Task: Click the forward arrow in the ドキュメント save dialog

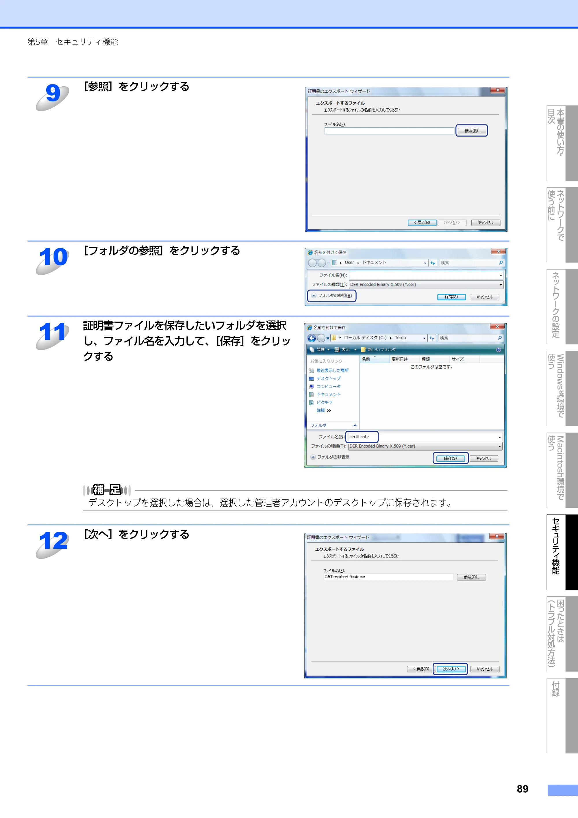Action: 321,263
